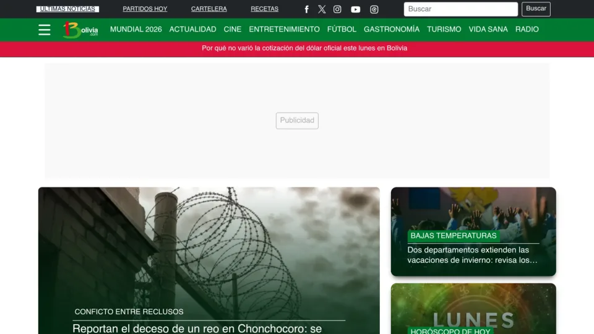Open headline about reo en Chonchocoro
Screen dimensions: 594x334
pyautogui.click(x=197, y=328)
